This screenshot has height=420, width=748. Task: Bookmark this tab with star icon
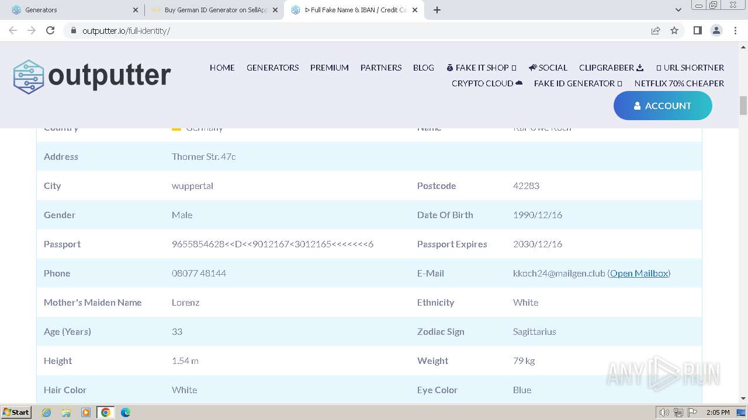674,30
